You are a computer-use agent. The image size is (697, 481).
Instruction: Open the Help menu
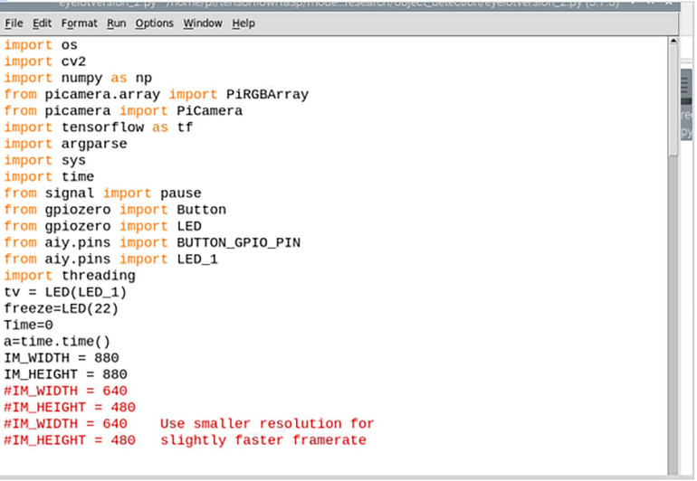(x=243, y=23)
